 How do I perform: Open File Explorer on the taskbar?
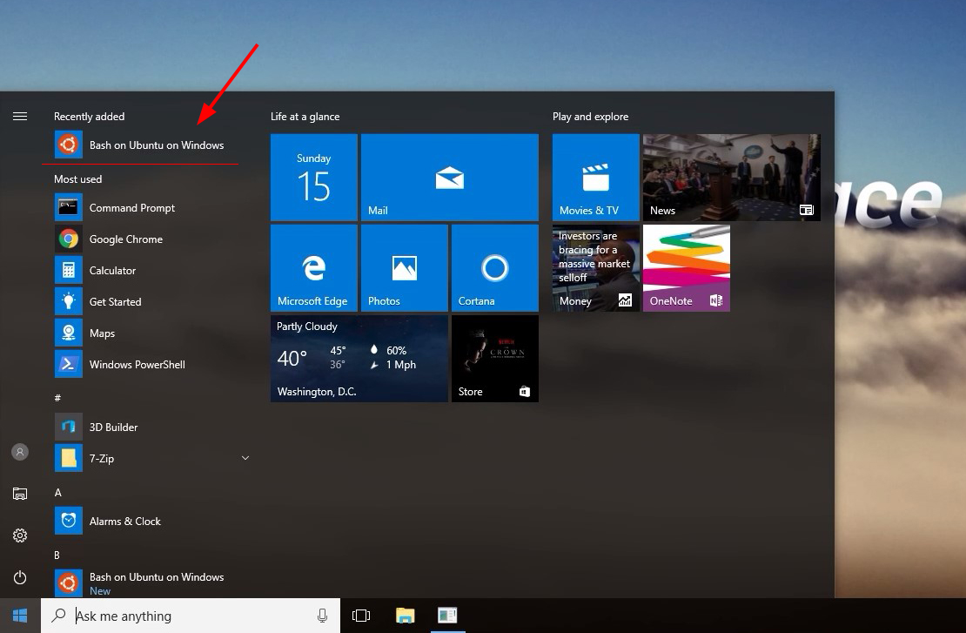coord(405,615)
